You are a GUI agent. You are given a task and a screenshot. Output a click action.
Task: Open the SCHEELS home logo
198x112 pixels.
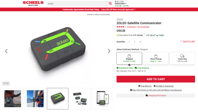33,4
